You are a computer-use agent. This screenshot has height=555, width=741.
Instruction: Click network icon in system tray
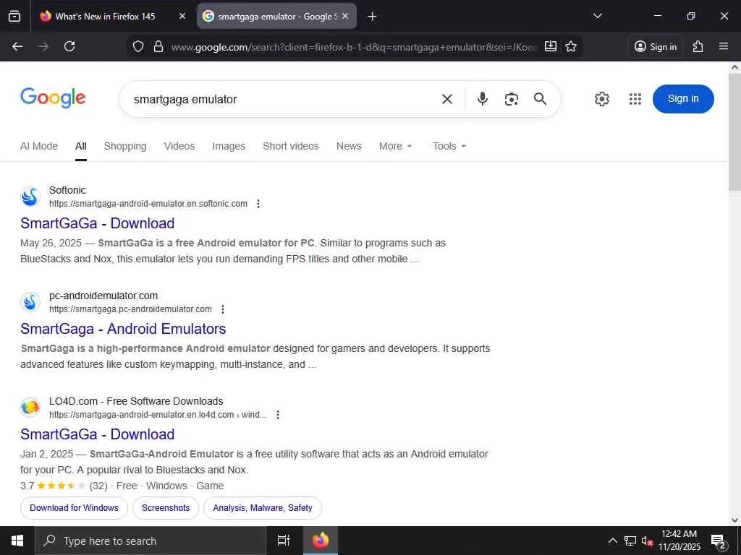[630, 541]
